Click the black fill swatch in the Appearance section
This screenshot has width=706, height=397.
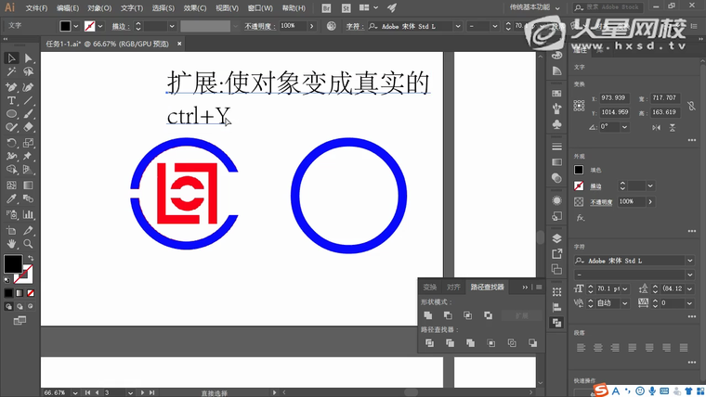click(579, 170)
